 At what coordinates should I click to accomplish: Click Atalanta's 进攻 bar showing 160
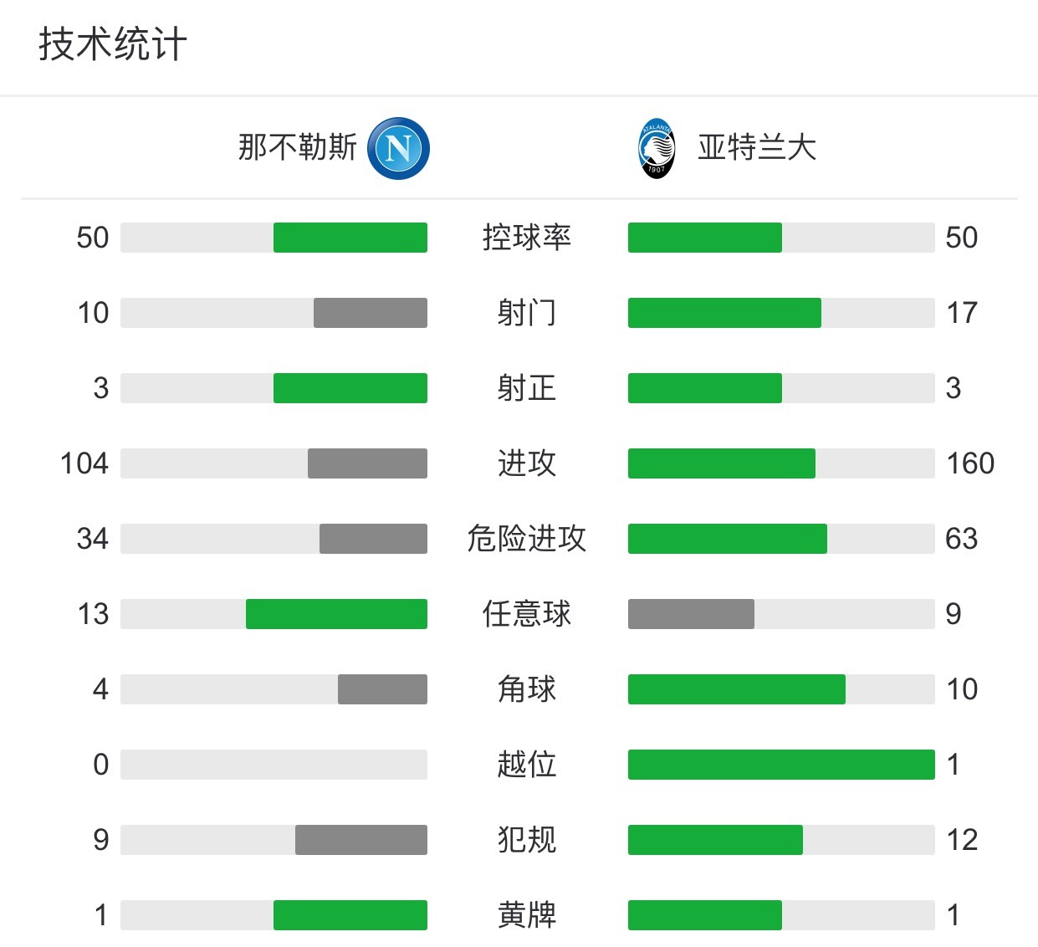tap(722, 463)
